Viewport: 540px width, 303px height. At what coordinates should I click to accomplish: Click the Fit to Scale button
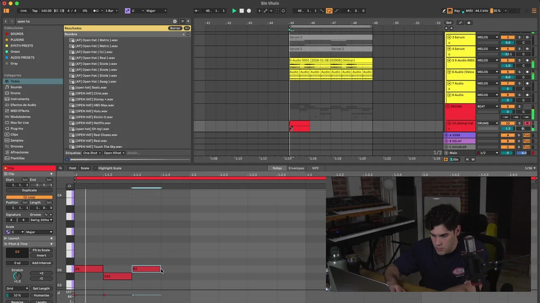[x=41, y=250]
